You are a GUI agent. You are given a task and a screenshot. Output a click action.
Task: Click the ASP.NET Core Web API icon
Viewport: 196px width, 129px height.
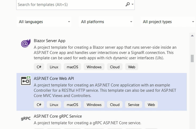(x=26, y=81)
